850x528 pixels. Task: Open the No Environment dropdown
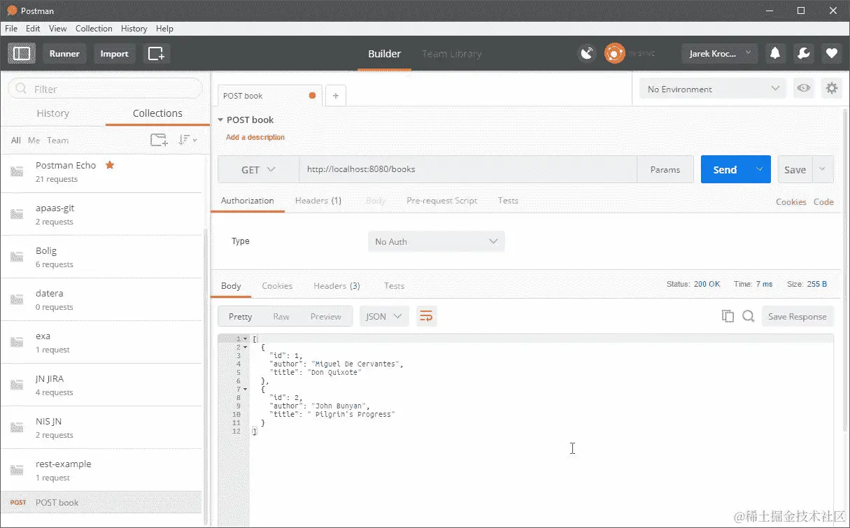pyautogui.click(x=713, y=89)
